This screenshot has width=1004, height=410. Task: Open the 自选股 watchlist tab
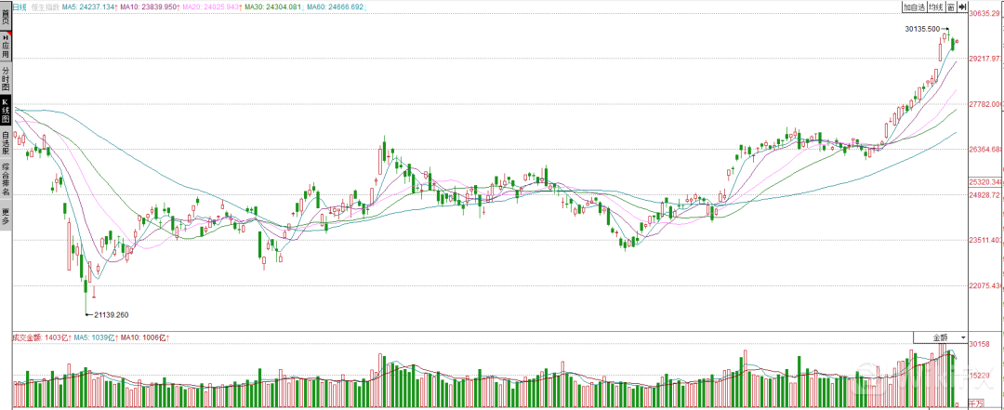click(x=6, y=142)
